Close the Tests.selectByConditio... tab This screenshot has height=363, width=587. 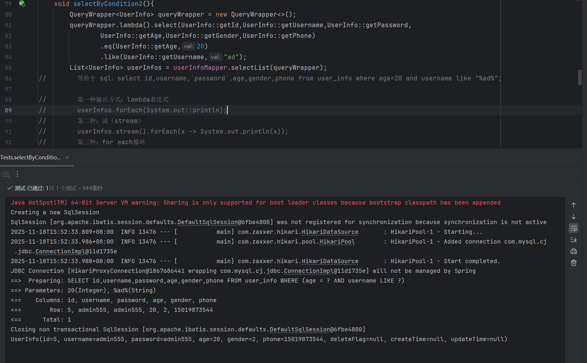[x=67, y=158]
